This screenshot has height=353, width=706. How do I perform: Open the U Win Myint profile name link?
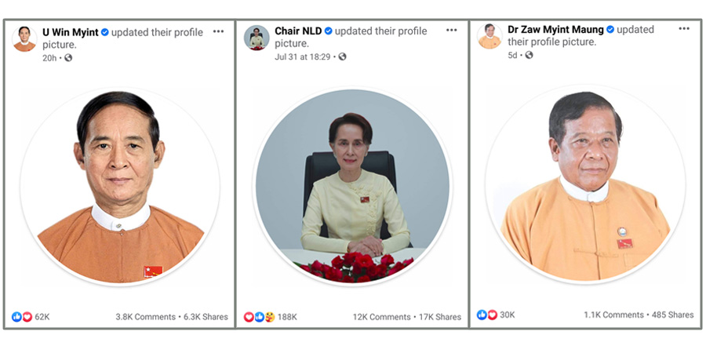pos(71,32)
